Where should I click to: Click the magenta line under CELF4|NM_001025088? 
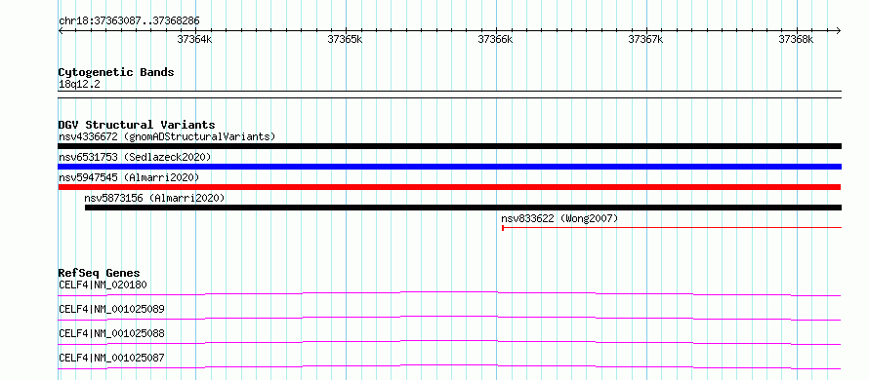click(x=449, y=342)
